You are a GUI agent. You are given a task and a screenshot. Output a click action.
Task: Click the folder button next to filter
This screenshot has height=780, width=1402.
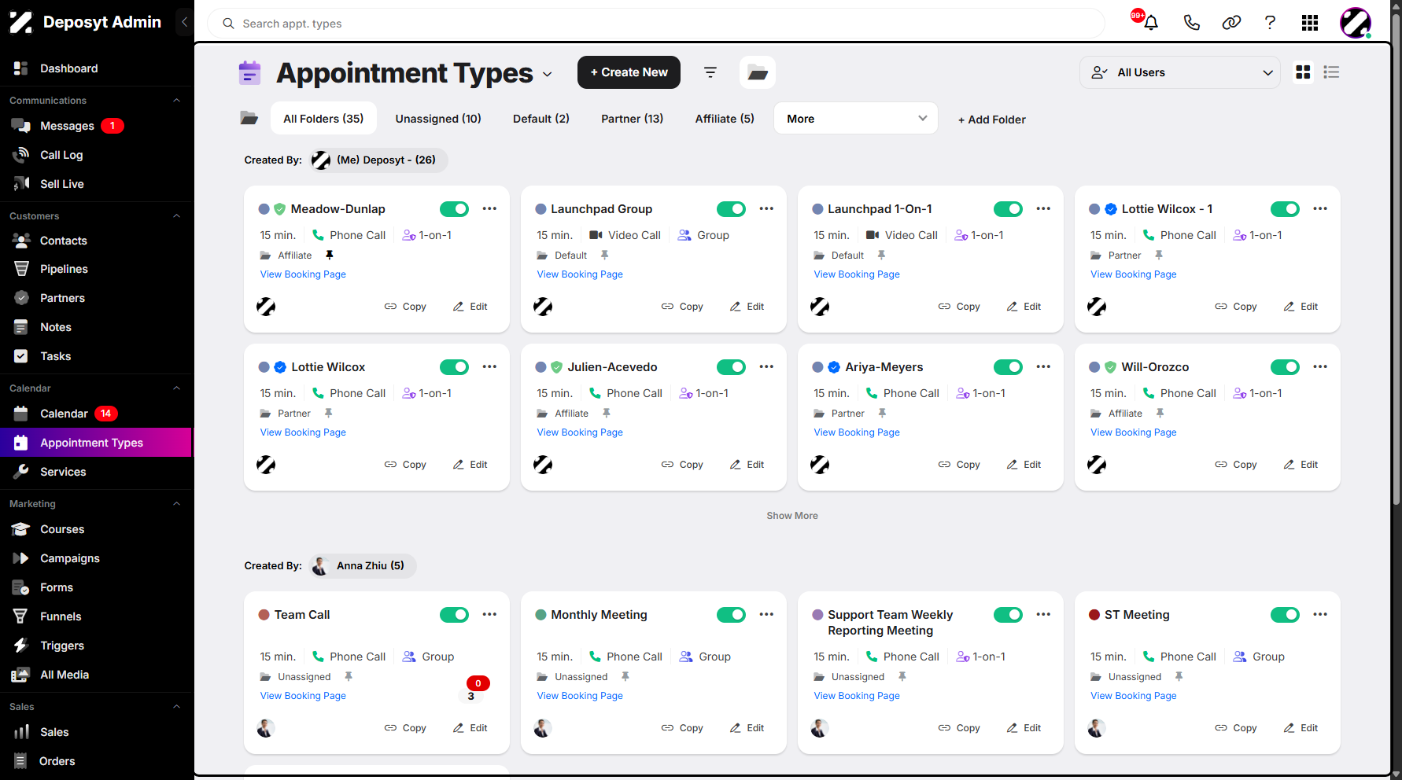click(758, 72)
